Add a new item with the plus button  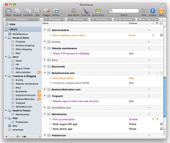tap(7, 136)
